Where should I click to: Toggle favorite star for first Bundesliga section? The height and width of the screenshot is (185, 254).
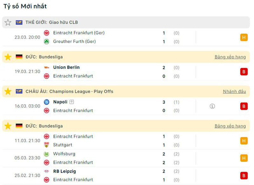8,57
